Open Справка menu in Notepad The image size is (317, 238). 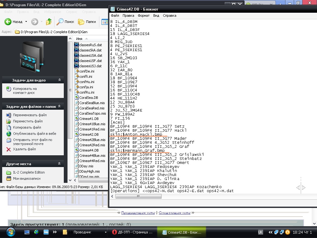pyautogui.click(x=169, y=15)
